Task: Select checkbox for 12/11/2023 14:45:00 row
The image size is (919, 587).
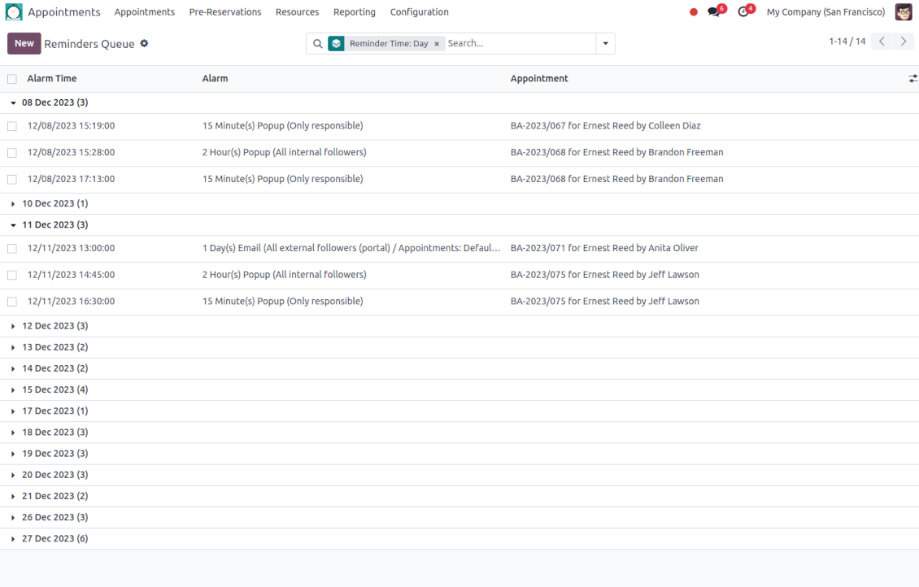Action: pos(12,275)
